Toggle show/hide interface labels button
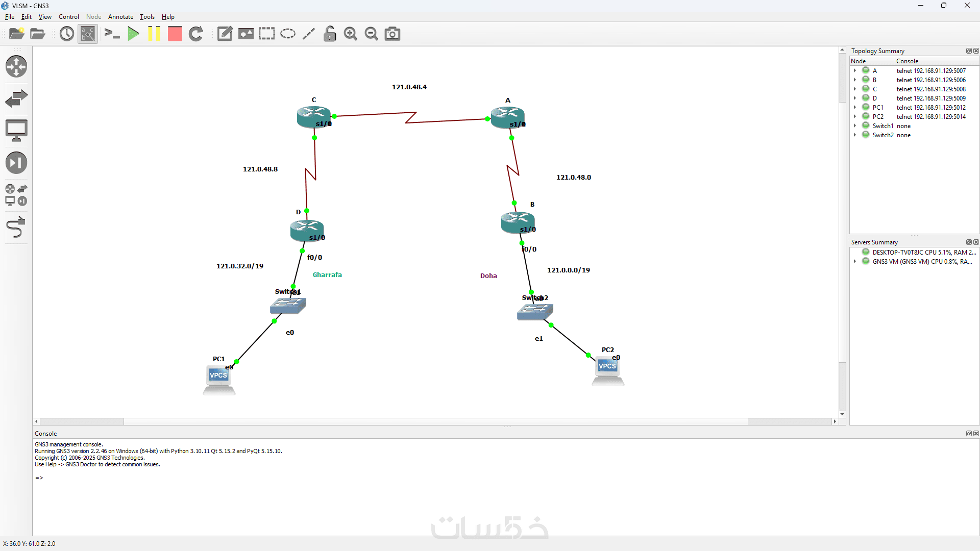The width and height of the screenshot is (980, 551). click(x=88, y=34)
